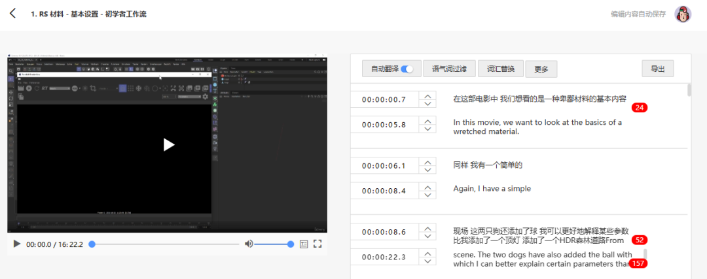This screenshot has height=279, width=707.
Task: Click the red 24 character-count badge
Action: pos(640,108)
